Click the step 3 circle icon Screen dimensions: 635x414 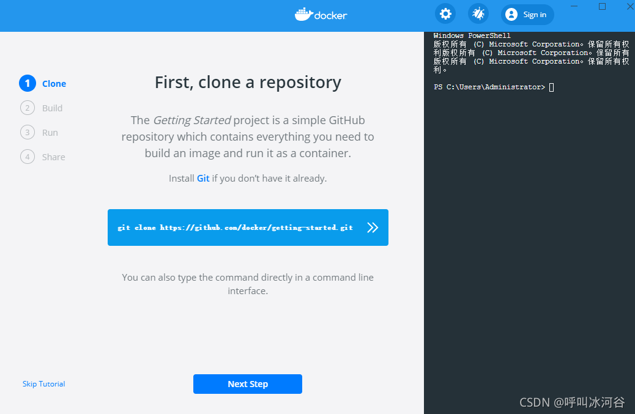[28, 132]
